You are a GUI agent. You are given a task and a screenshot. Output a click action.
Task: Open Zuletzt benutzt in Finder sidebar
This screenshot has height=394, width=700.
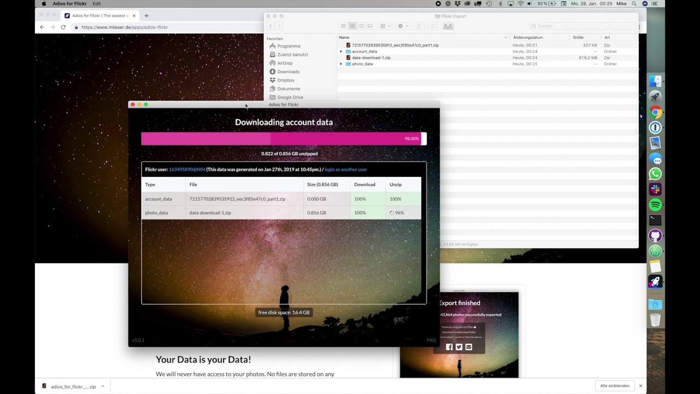click(293, 55)
